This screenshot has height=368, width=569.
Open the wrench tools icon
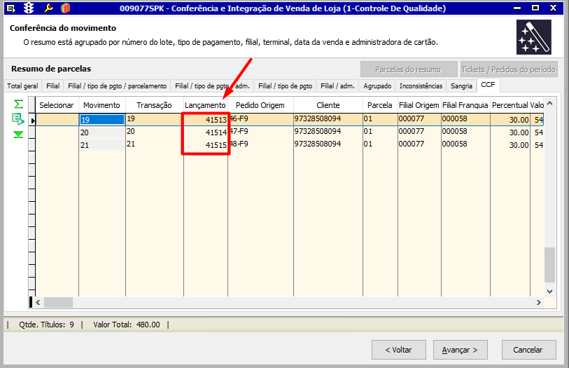48,8
